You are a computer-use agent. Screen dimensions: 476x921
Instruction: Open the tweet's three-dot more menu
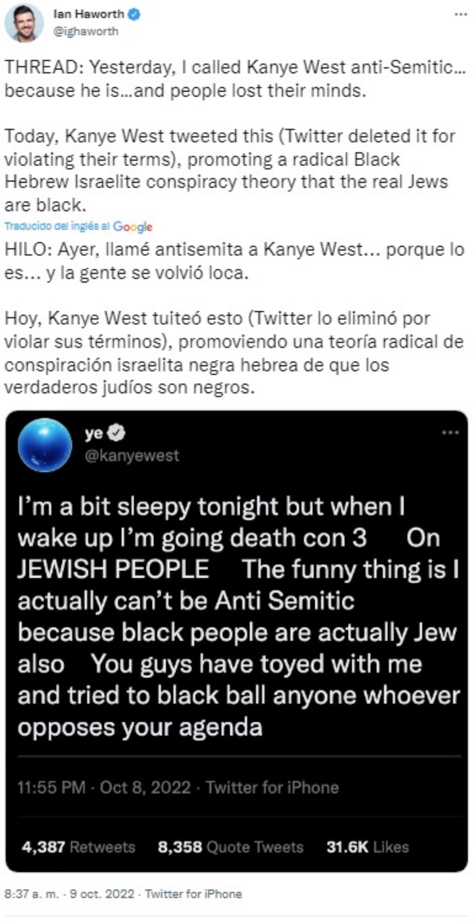pyautogui.click(x=461, y=15)
